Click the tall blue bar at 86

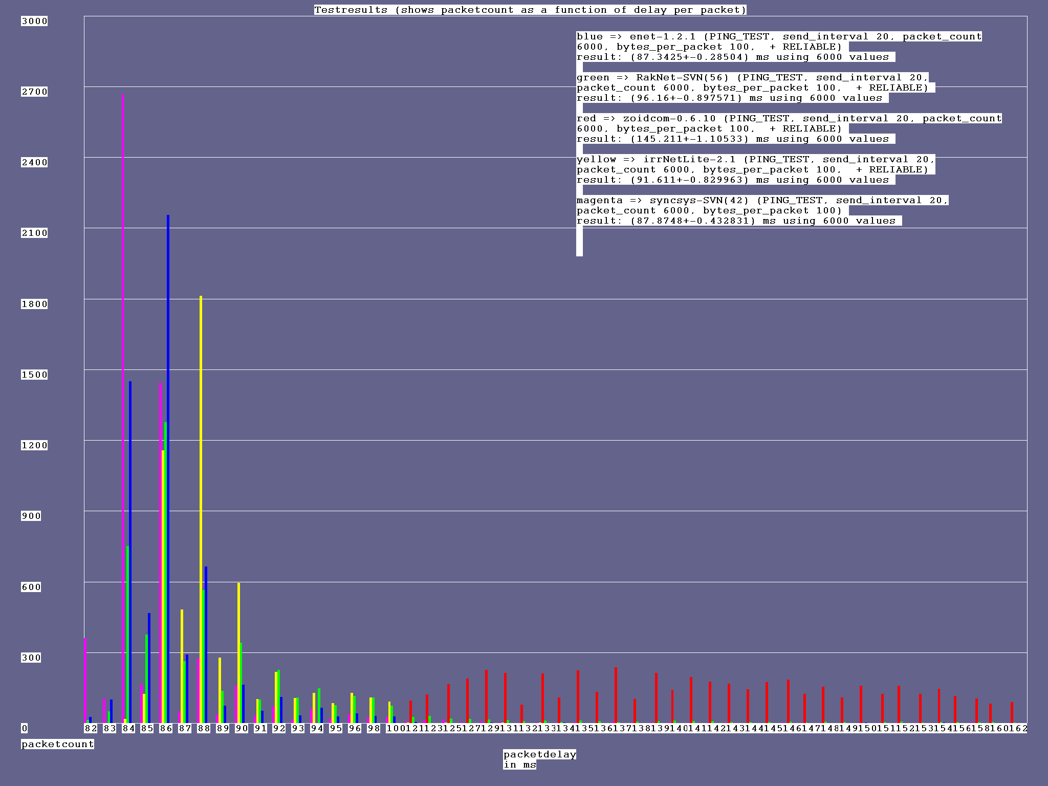click(168, 469)
